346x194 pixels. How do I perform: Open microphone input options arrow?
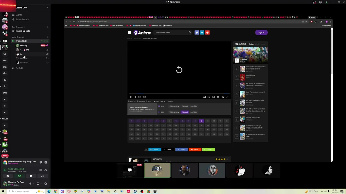34,184
